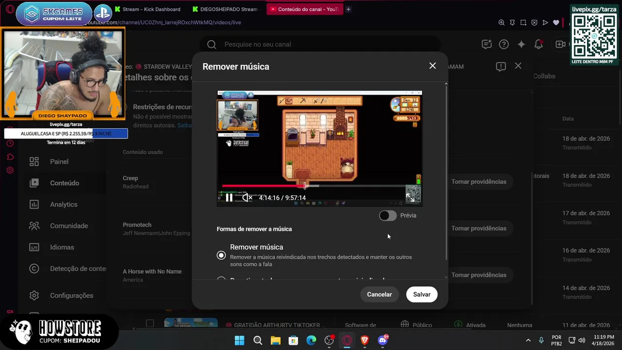Click the snapshot capture icon
Image resolution: width=622 pixels, height=350 pixels.
[x=523, y=22]
